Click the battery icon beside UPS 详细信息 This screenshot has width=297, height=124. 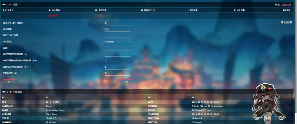tap(4, 92)
